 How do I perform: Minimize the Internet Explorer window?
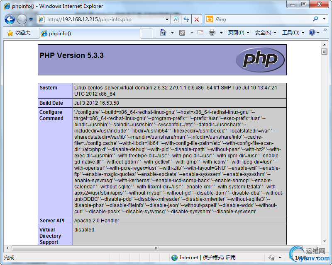(293, 5)
